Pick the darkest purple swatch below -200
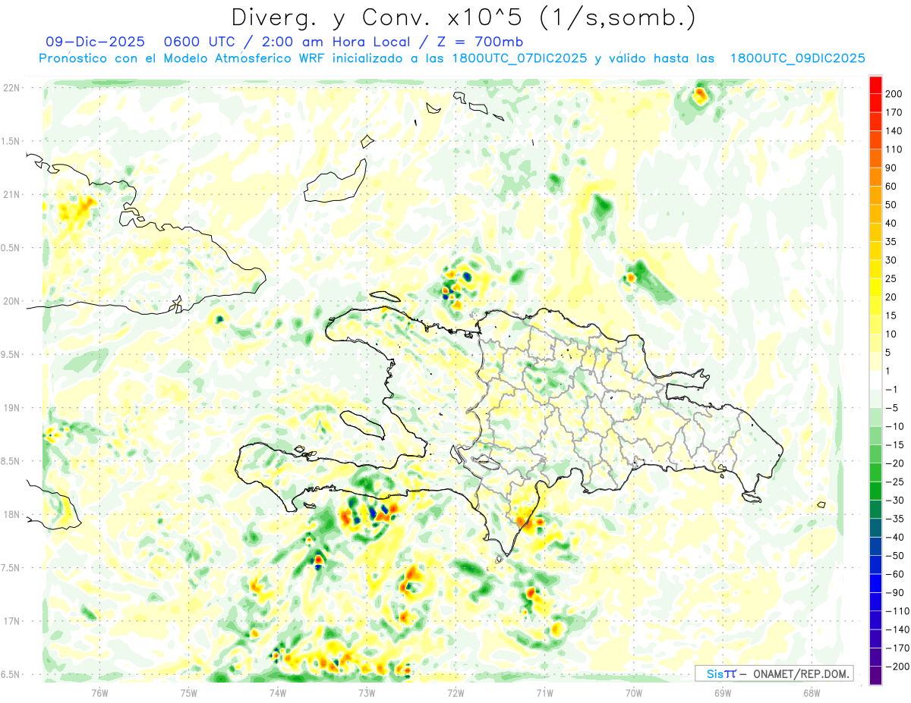 [876, 675]
